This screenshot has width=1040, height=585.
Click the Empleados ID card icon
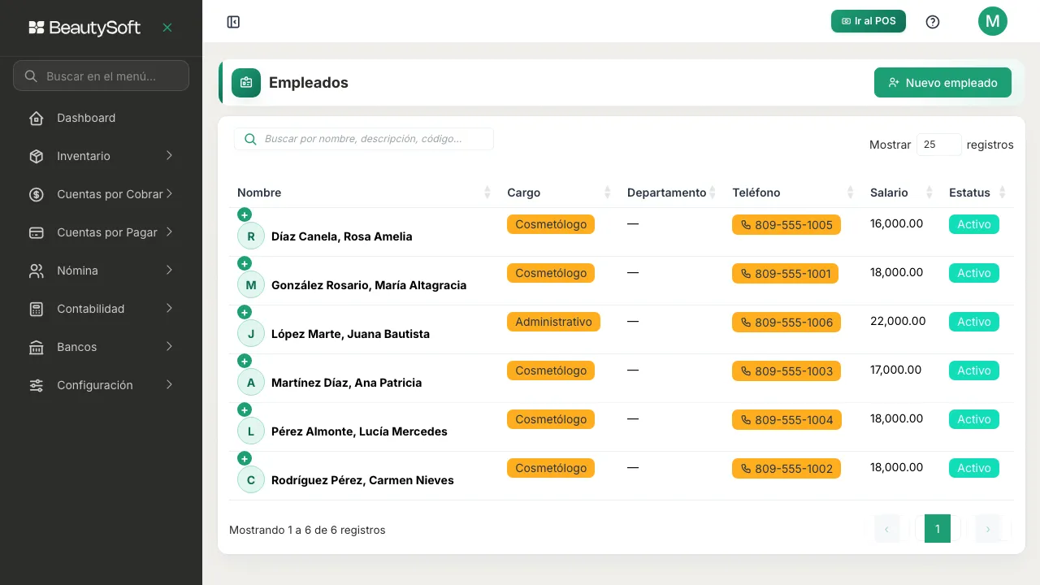tap(246, 83)
